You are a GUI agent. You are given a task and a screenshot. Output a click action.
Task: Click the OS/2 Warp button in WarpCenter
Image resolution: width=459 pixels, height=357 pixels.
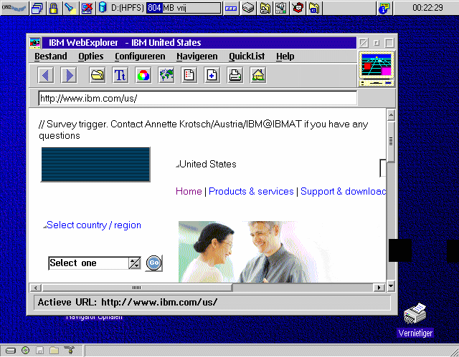[14, 8]
